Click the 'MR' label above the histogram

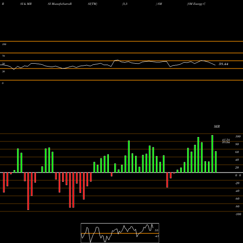(217, 126)
